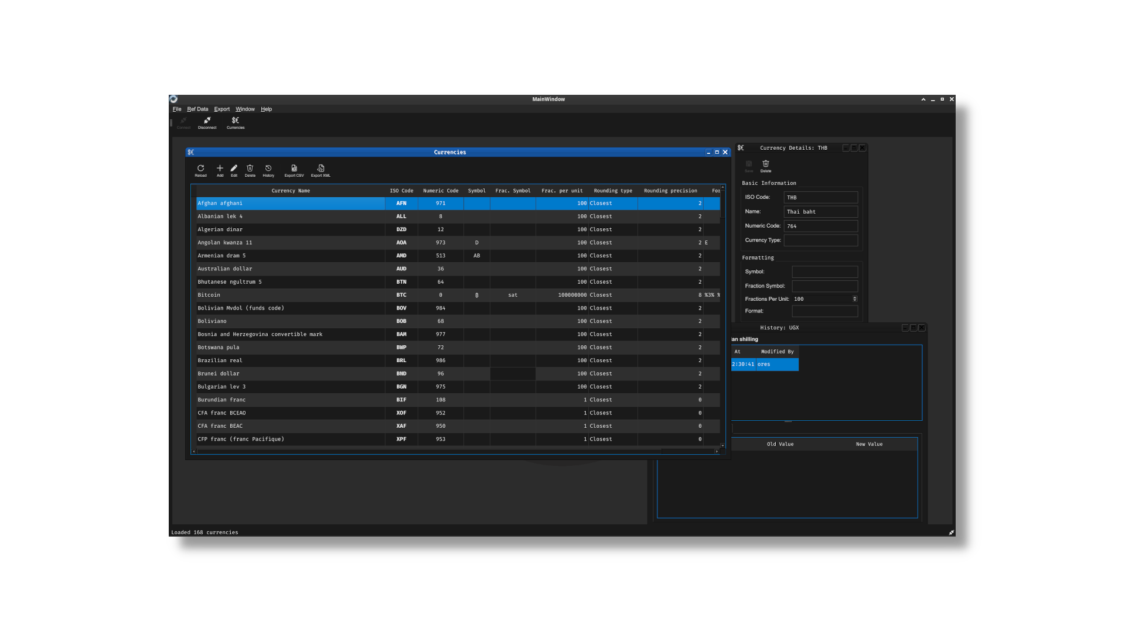Click the empty Currency Type field
The height and width of the screenshot is (632, 1125).
820,240
